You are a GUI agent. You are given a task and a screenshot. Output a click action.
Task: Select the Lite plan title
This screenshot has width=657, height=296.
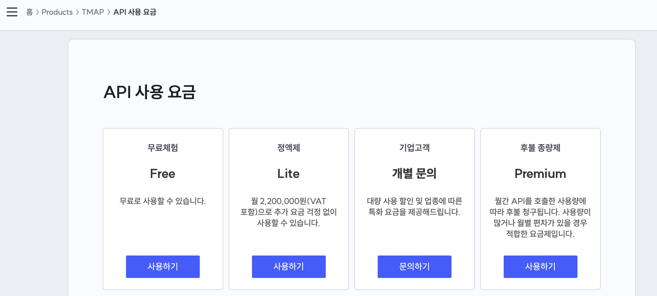(289, 174)
